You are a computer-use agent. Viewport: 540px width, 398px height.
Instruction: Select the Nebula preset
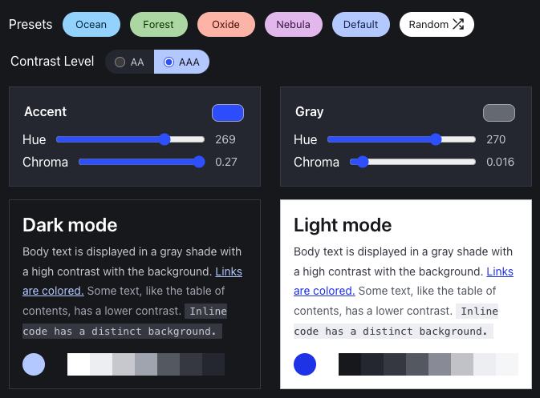[293, 25]
